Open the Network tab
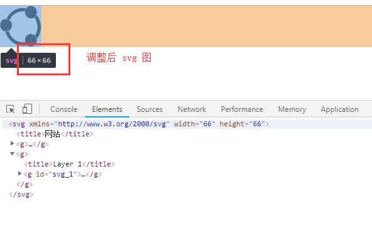The image size is (372, 235). tap(192, 109)
